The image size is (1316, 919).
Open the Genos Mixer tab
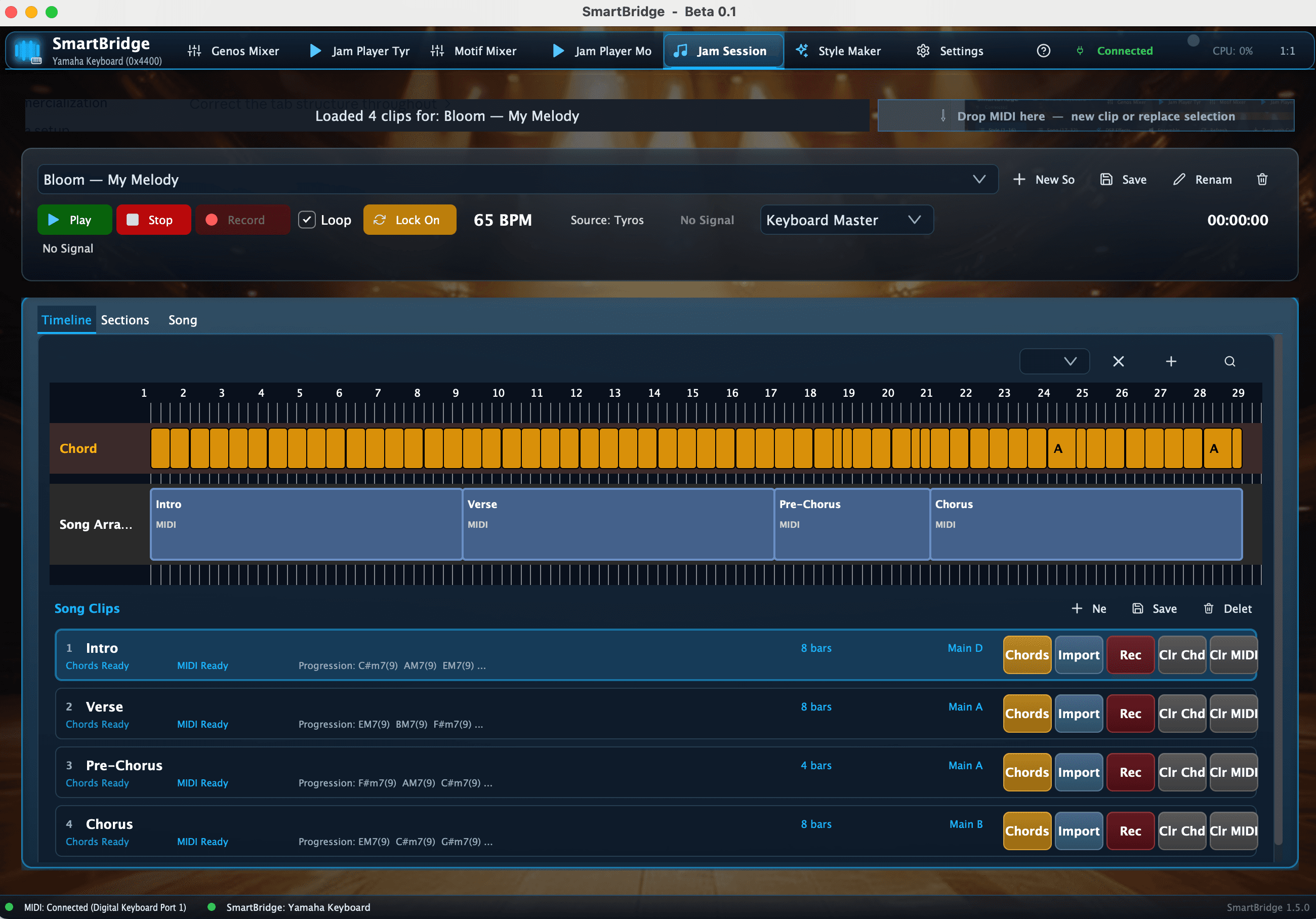pos(233,51)
